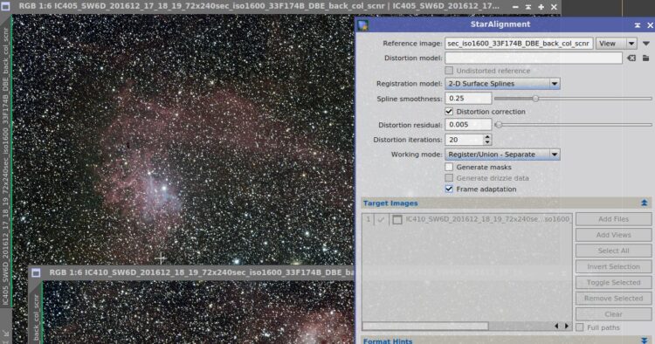The height and width of the screenshot is (344, 655).
Task: Click the Reference image text field
Action: pyautogui.click(x=519, y=44)
